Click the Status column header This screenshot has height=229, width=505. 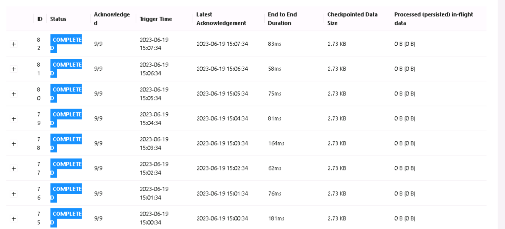point(58,19)
